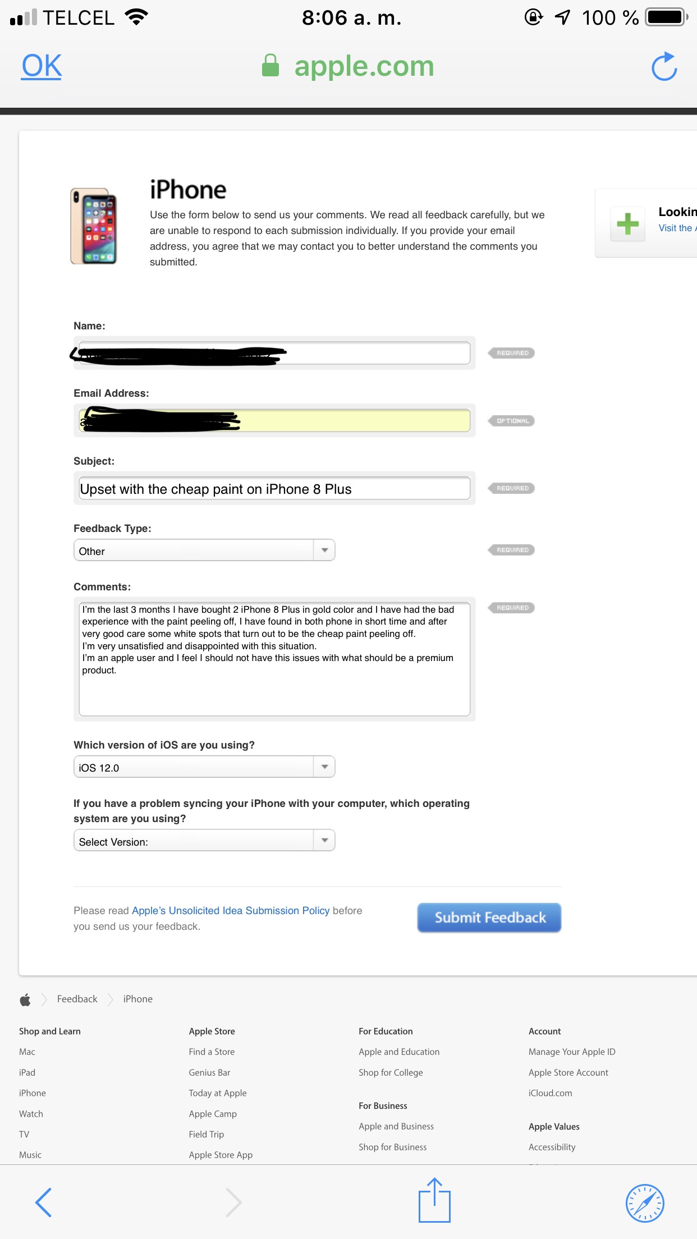Tap the reload page icon
697x1239 pixels.
(664, 67)
